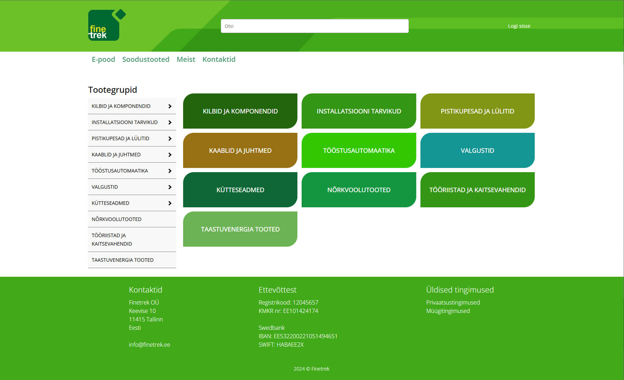
Task: Open the brown Kaablid ja juhtmed tile
Action: (240, 150)
